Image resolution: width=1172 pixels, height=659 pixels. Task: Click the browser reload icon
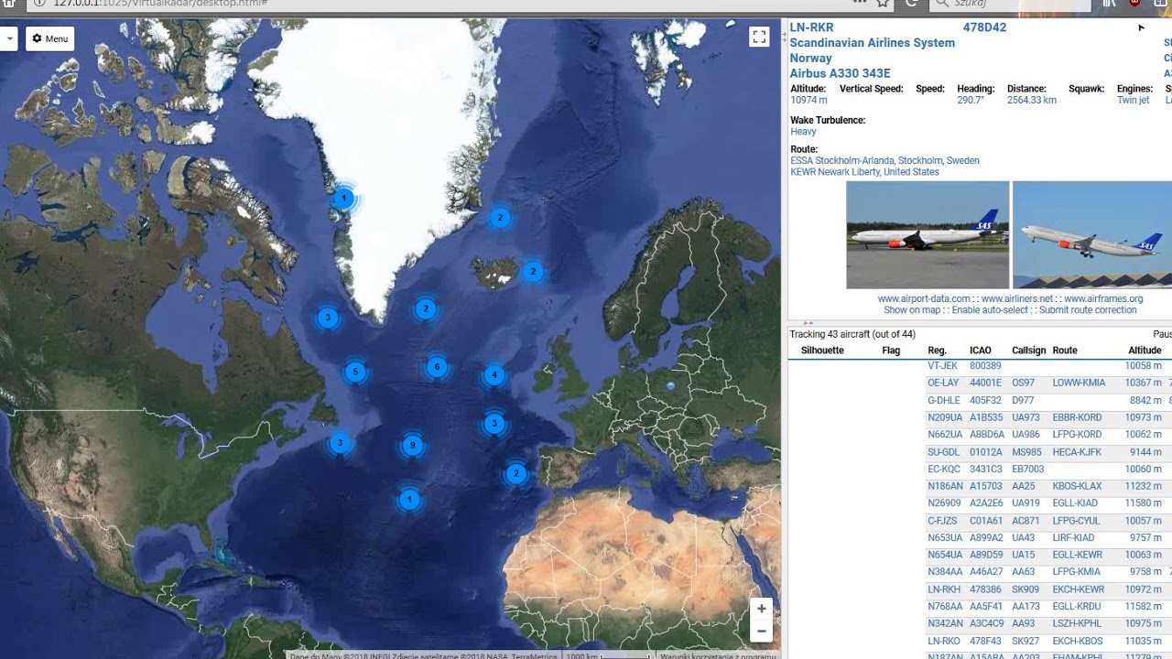click(x=911, y=4)
